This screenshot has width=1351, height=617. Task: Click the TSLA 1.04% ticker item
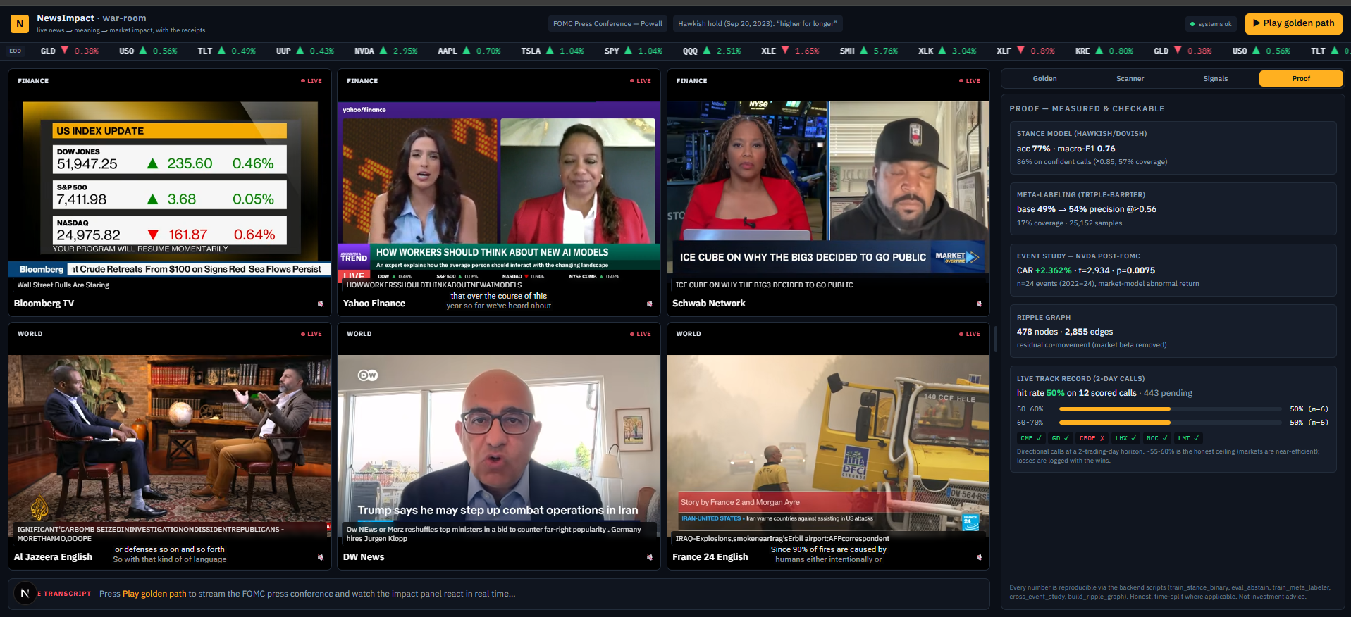point(552,51)
